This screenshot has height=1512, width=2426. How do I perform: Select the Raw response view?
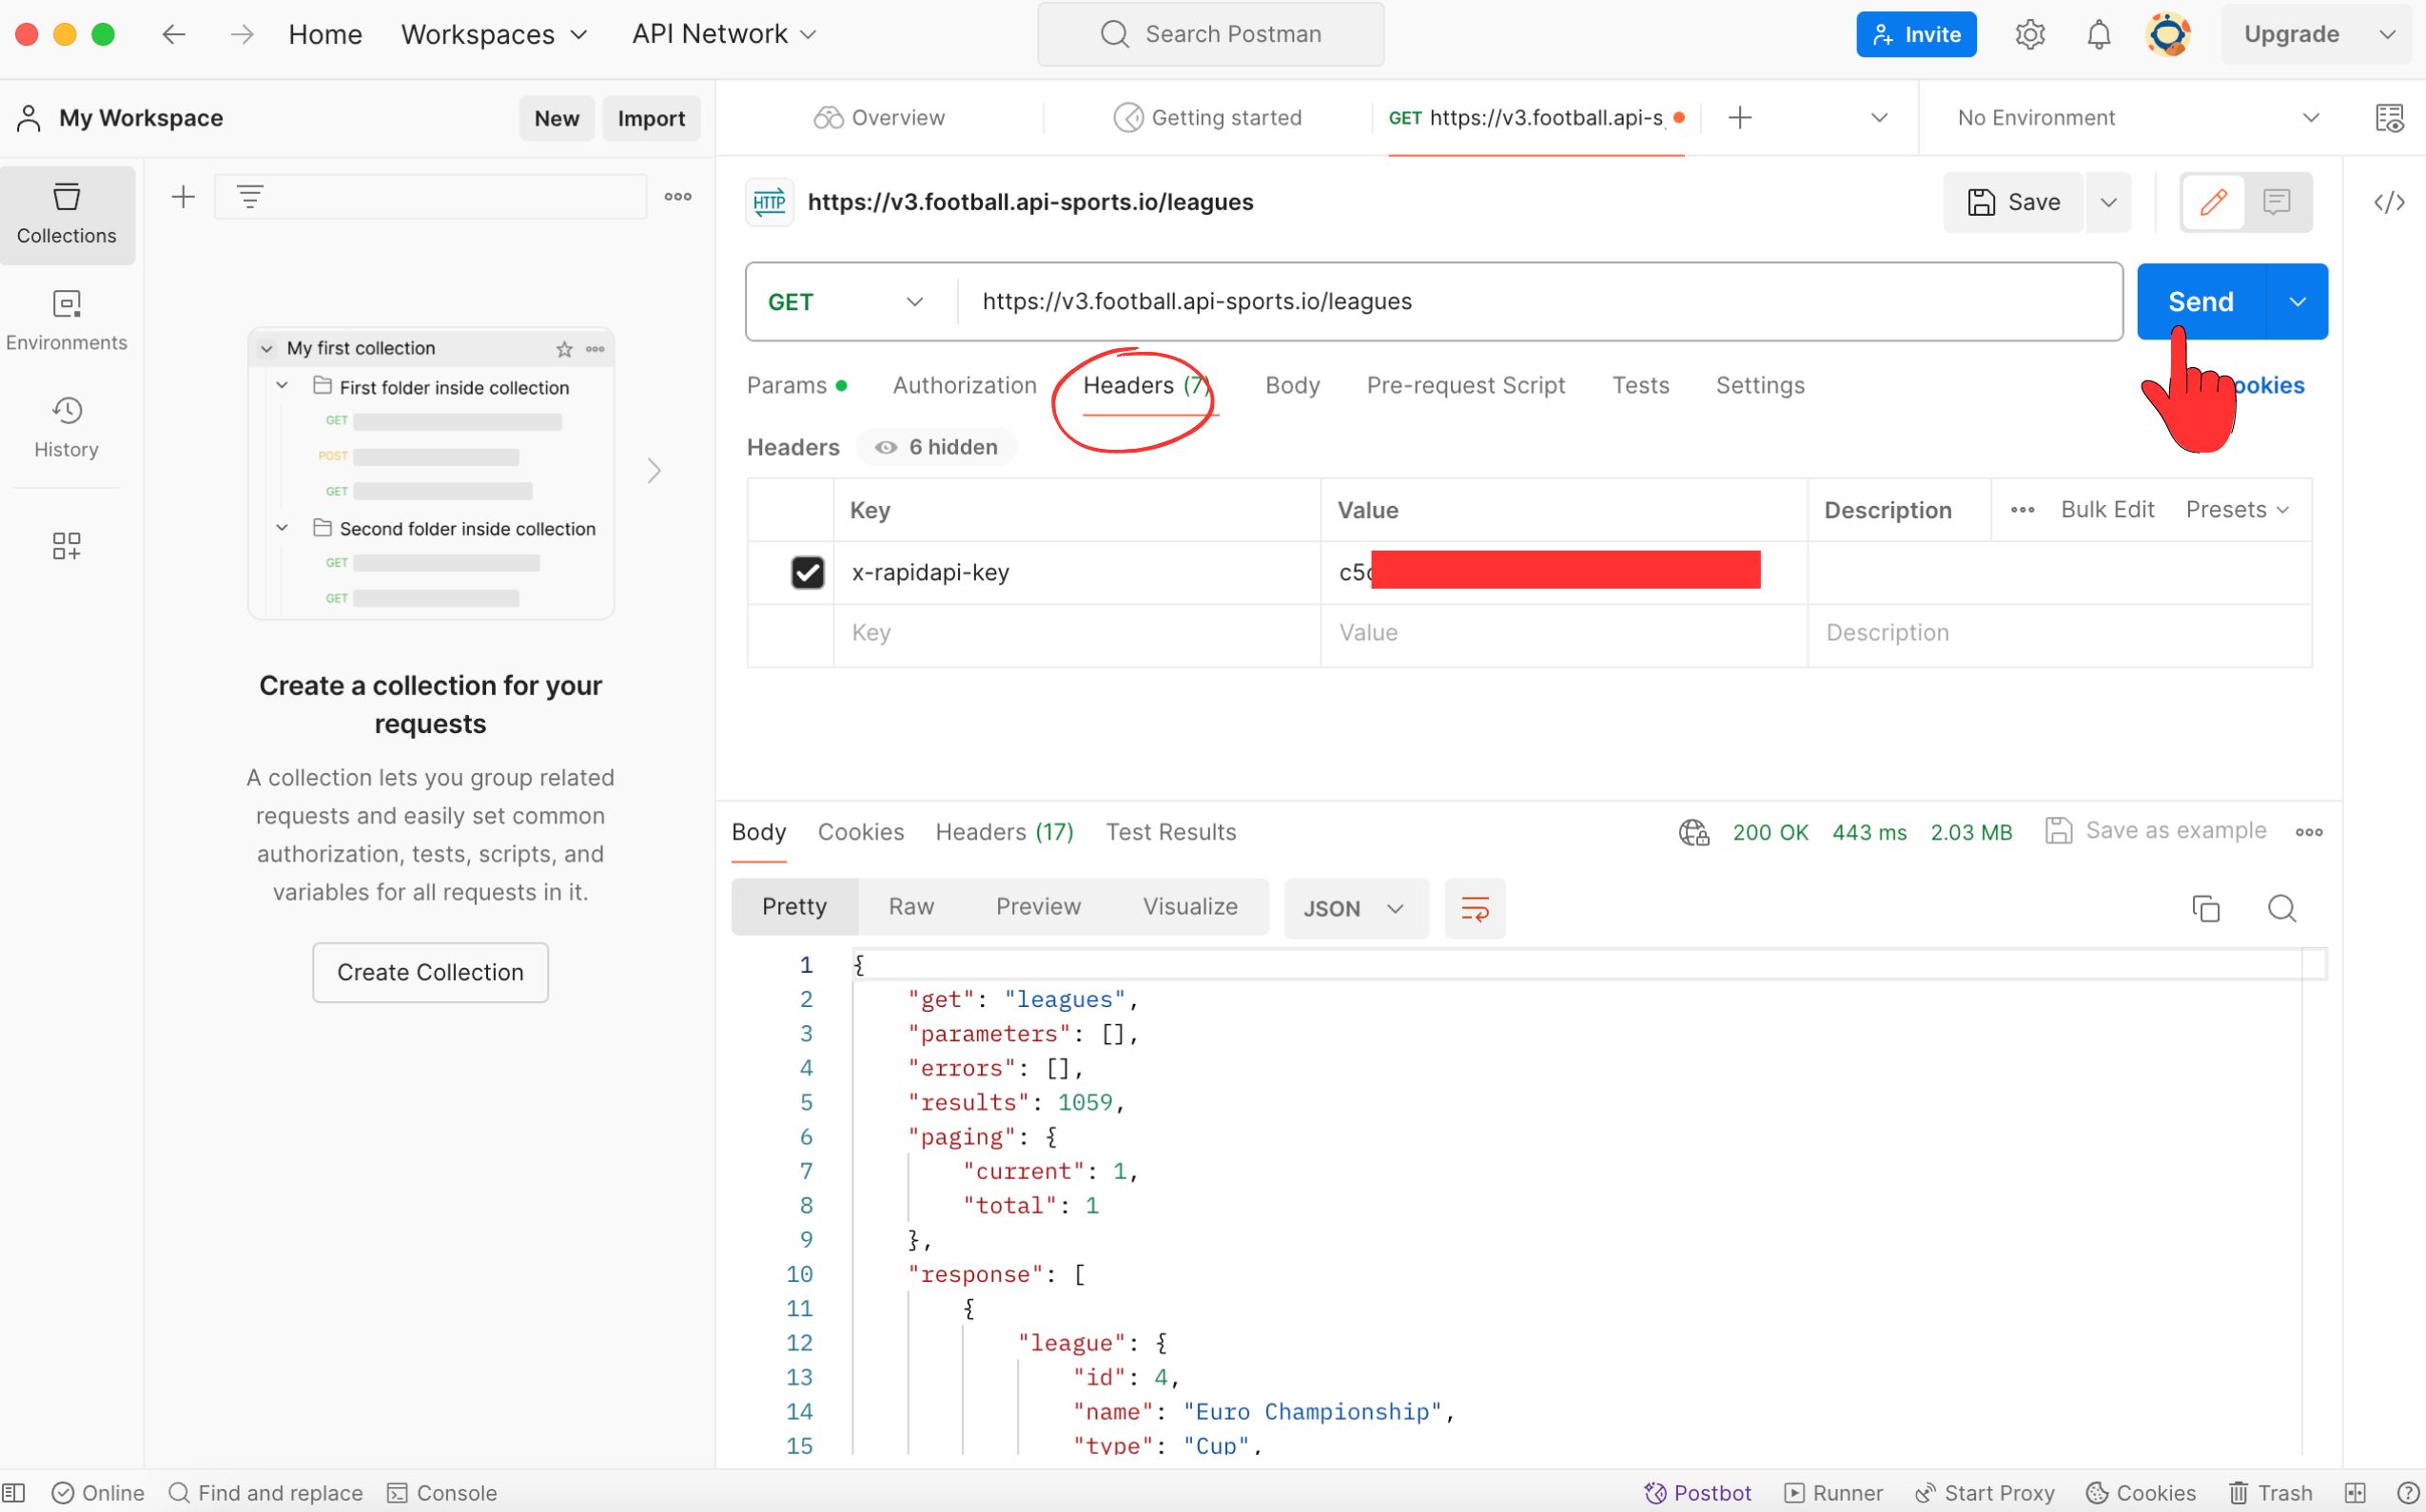pyautogui.click(x=911, y=907)
